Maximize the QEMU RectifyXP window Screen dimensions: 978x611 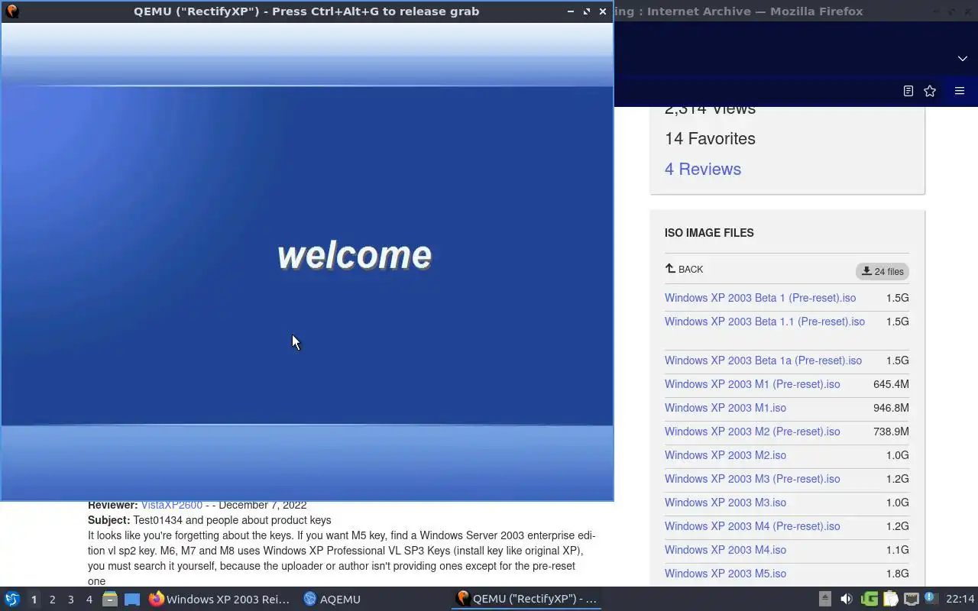[x=586, y=11]
